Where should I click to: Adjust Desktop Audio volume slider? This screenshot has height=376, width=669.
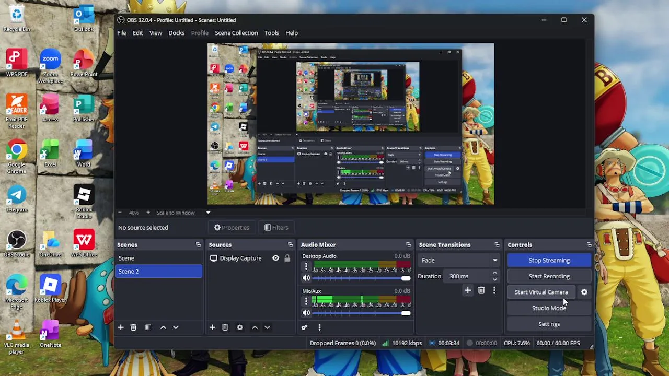coord(361,278)
